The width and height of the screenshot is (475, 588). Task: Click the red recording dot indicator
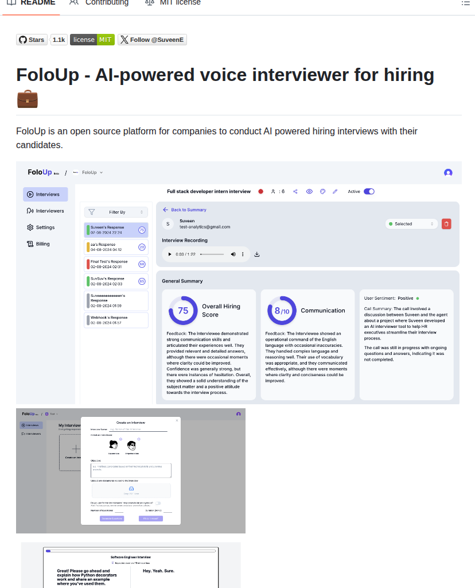260,192
